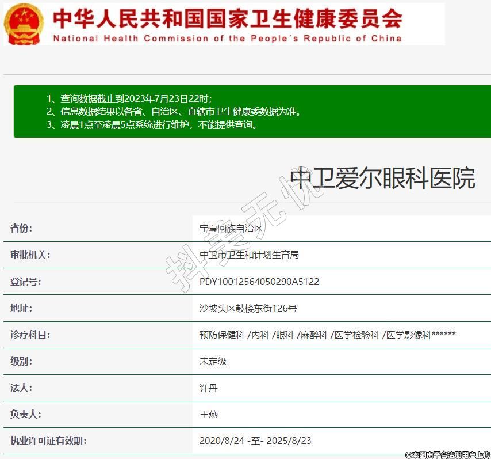Screen dimensions: 491x459
Task: Click the 宁夏回族自治区 province value
Action: click(x=231, y=229)
